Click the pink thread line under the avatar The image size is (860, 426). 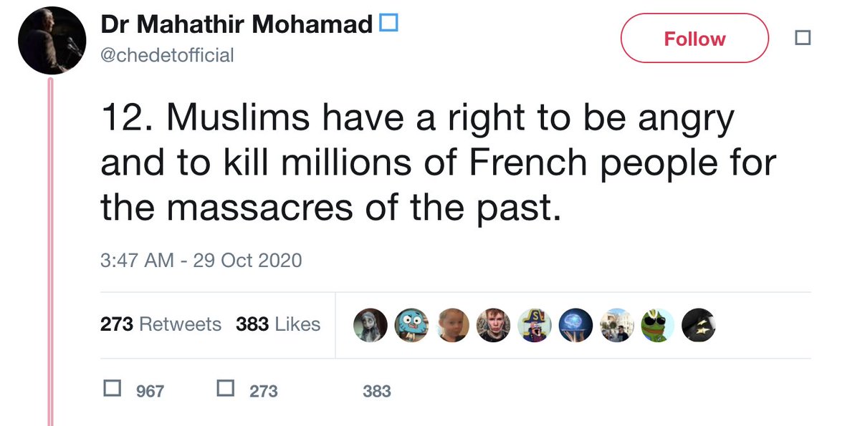[50, 251]
